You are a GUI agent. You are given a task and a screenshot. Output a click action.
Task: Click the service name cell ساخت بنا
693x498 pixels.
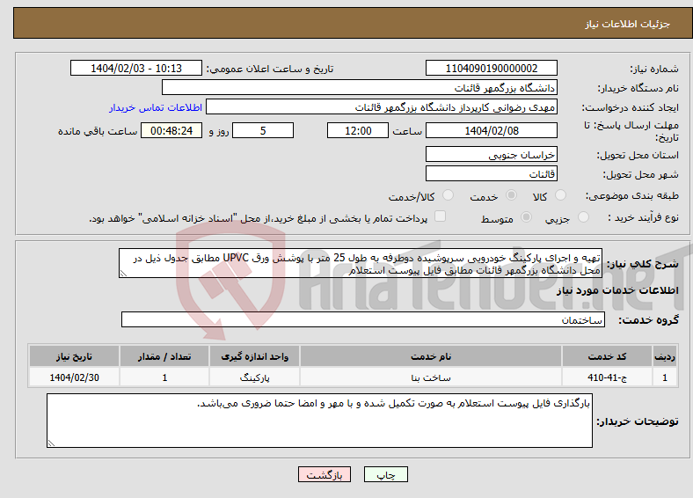coord(431,377)
